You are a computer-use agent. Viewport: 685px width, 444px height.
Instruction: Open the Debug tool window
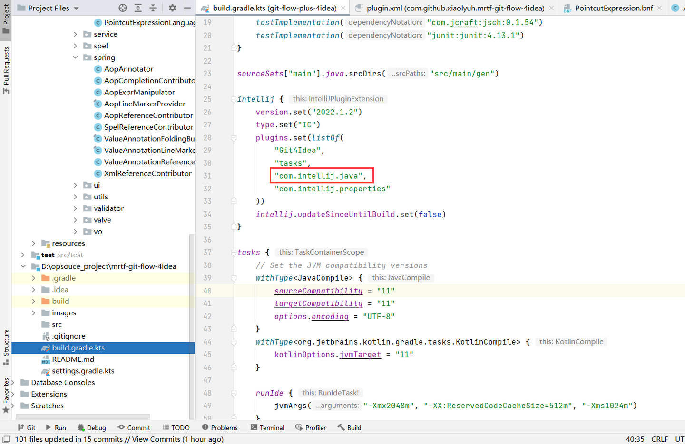(92, 427)
